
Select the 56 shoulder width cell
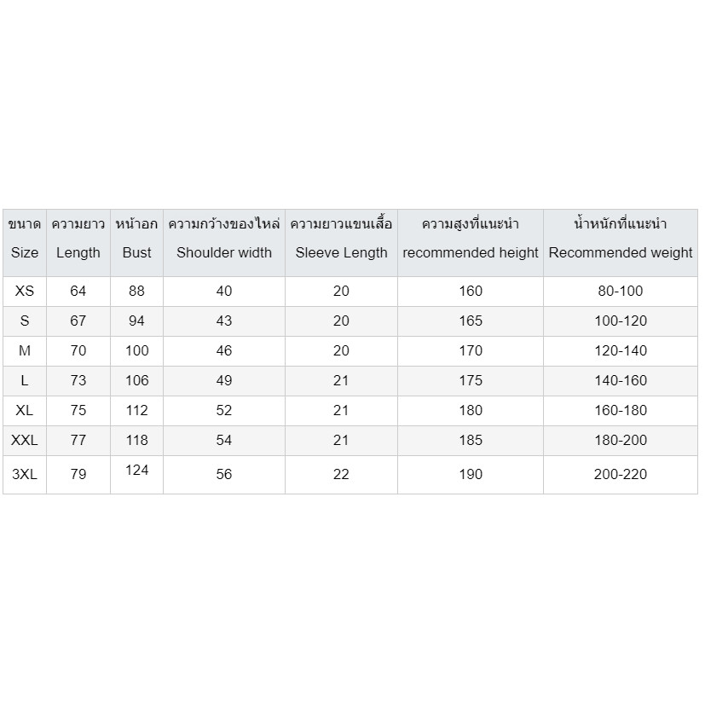(x=224, y=474)
